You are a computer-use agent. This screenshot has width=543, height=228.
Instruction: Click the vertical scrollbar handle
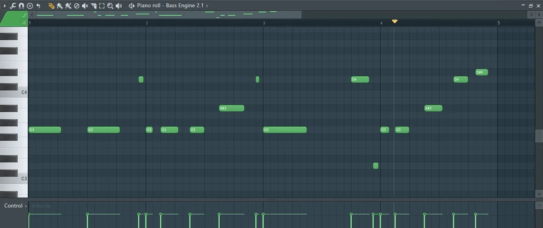[x=539, y=136]
